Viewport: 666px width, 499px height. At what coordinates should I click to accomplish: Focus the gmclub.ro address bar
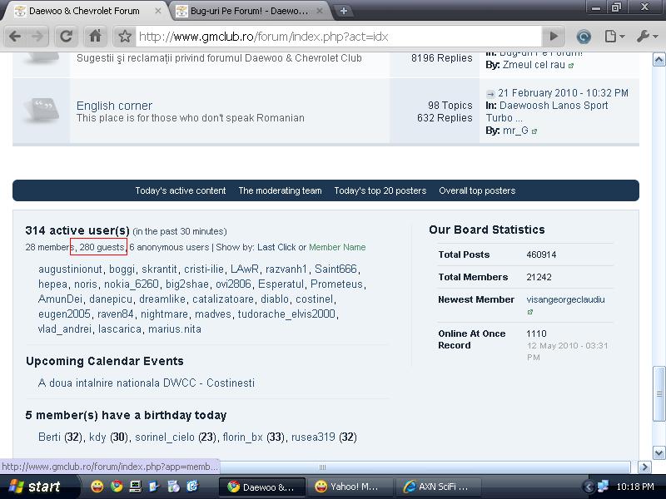coord(338,37)
